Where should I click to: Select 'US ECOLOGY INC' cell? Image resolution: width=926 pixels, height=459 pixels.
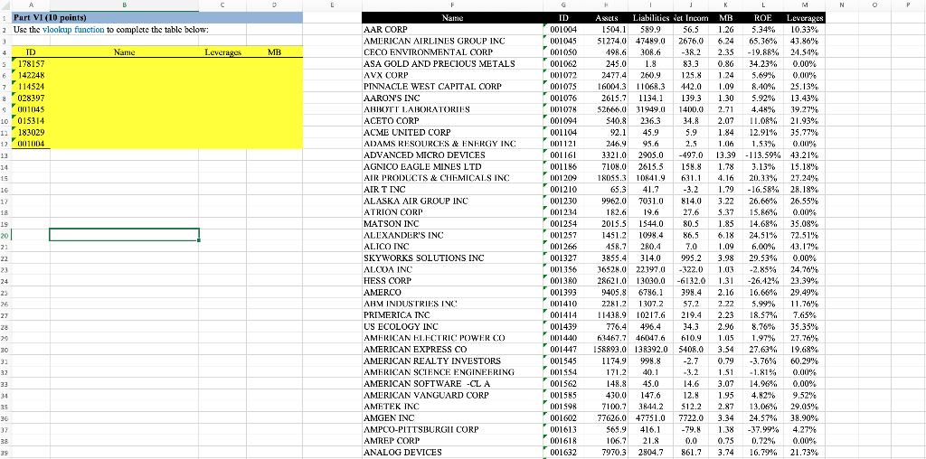pyautogui.click(x=452, y=326)
